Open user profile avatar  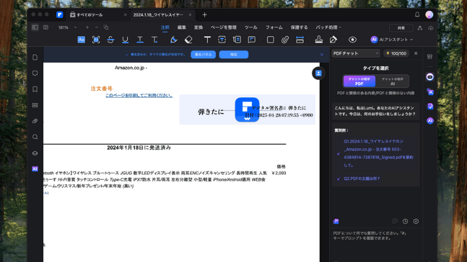pos(429,15)
